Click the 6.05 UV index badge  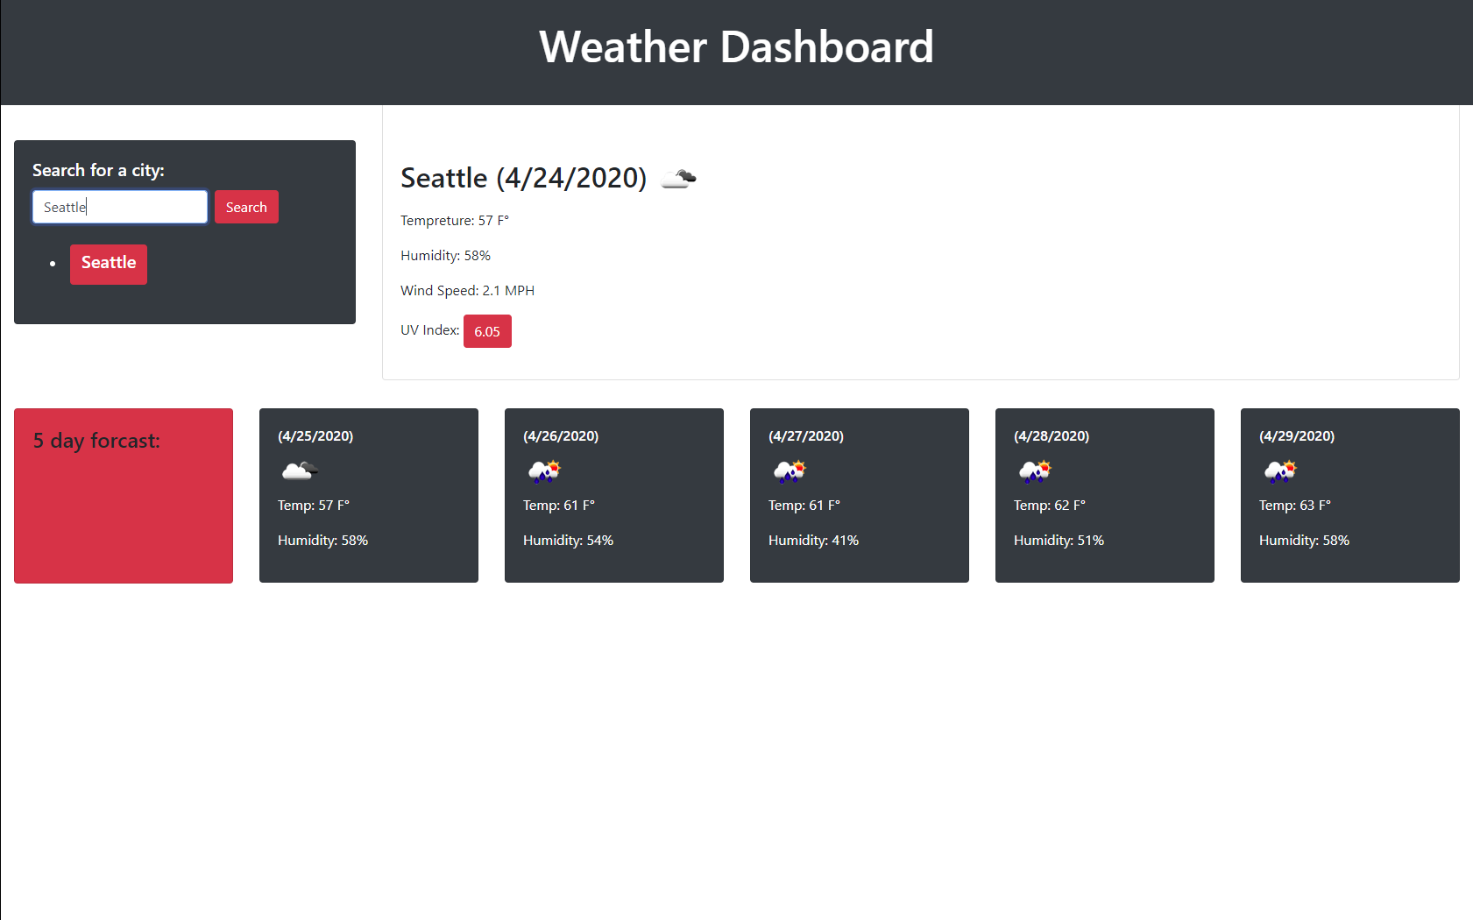487,331
